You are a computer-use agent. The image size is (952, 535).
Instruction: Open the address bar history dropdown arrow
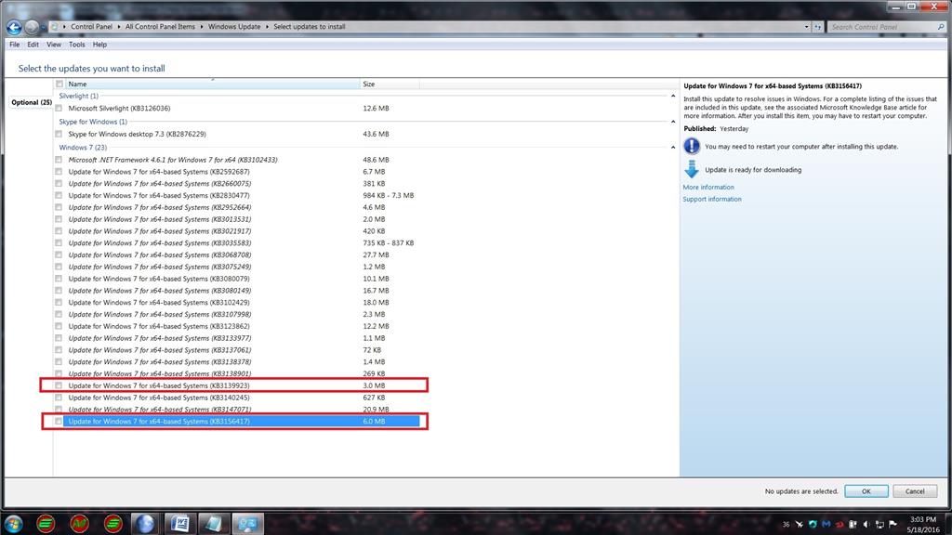pos(806,27)
